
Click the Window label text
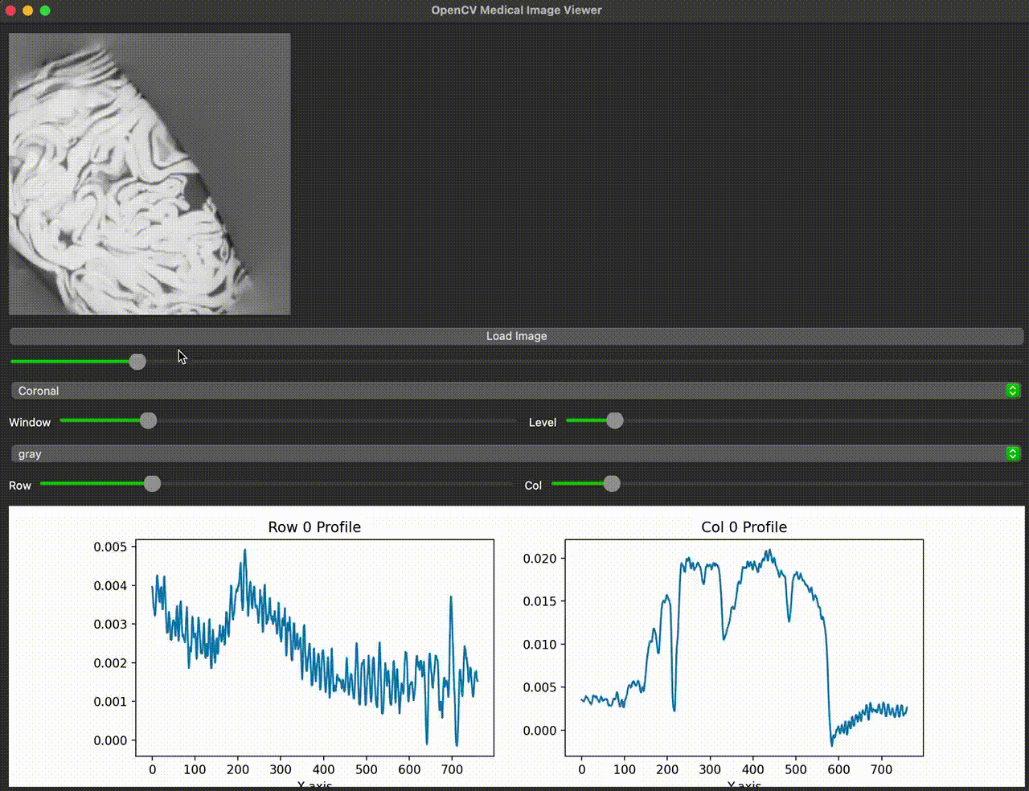click(x=30, y=422)
